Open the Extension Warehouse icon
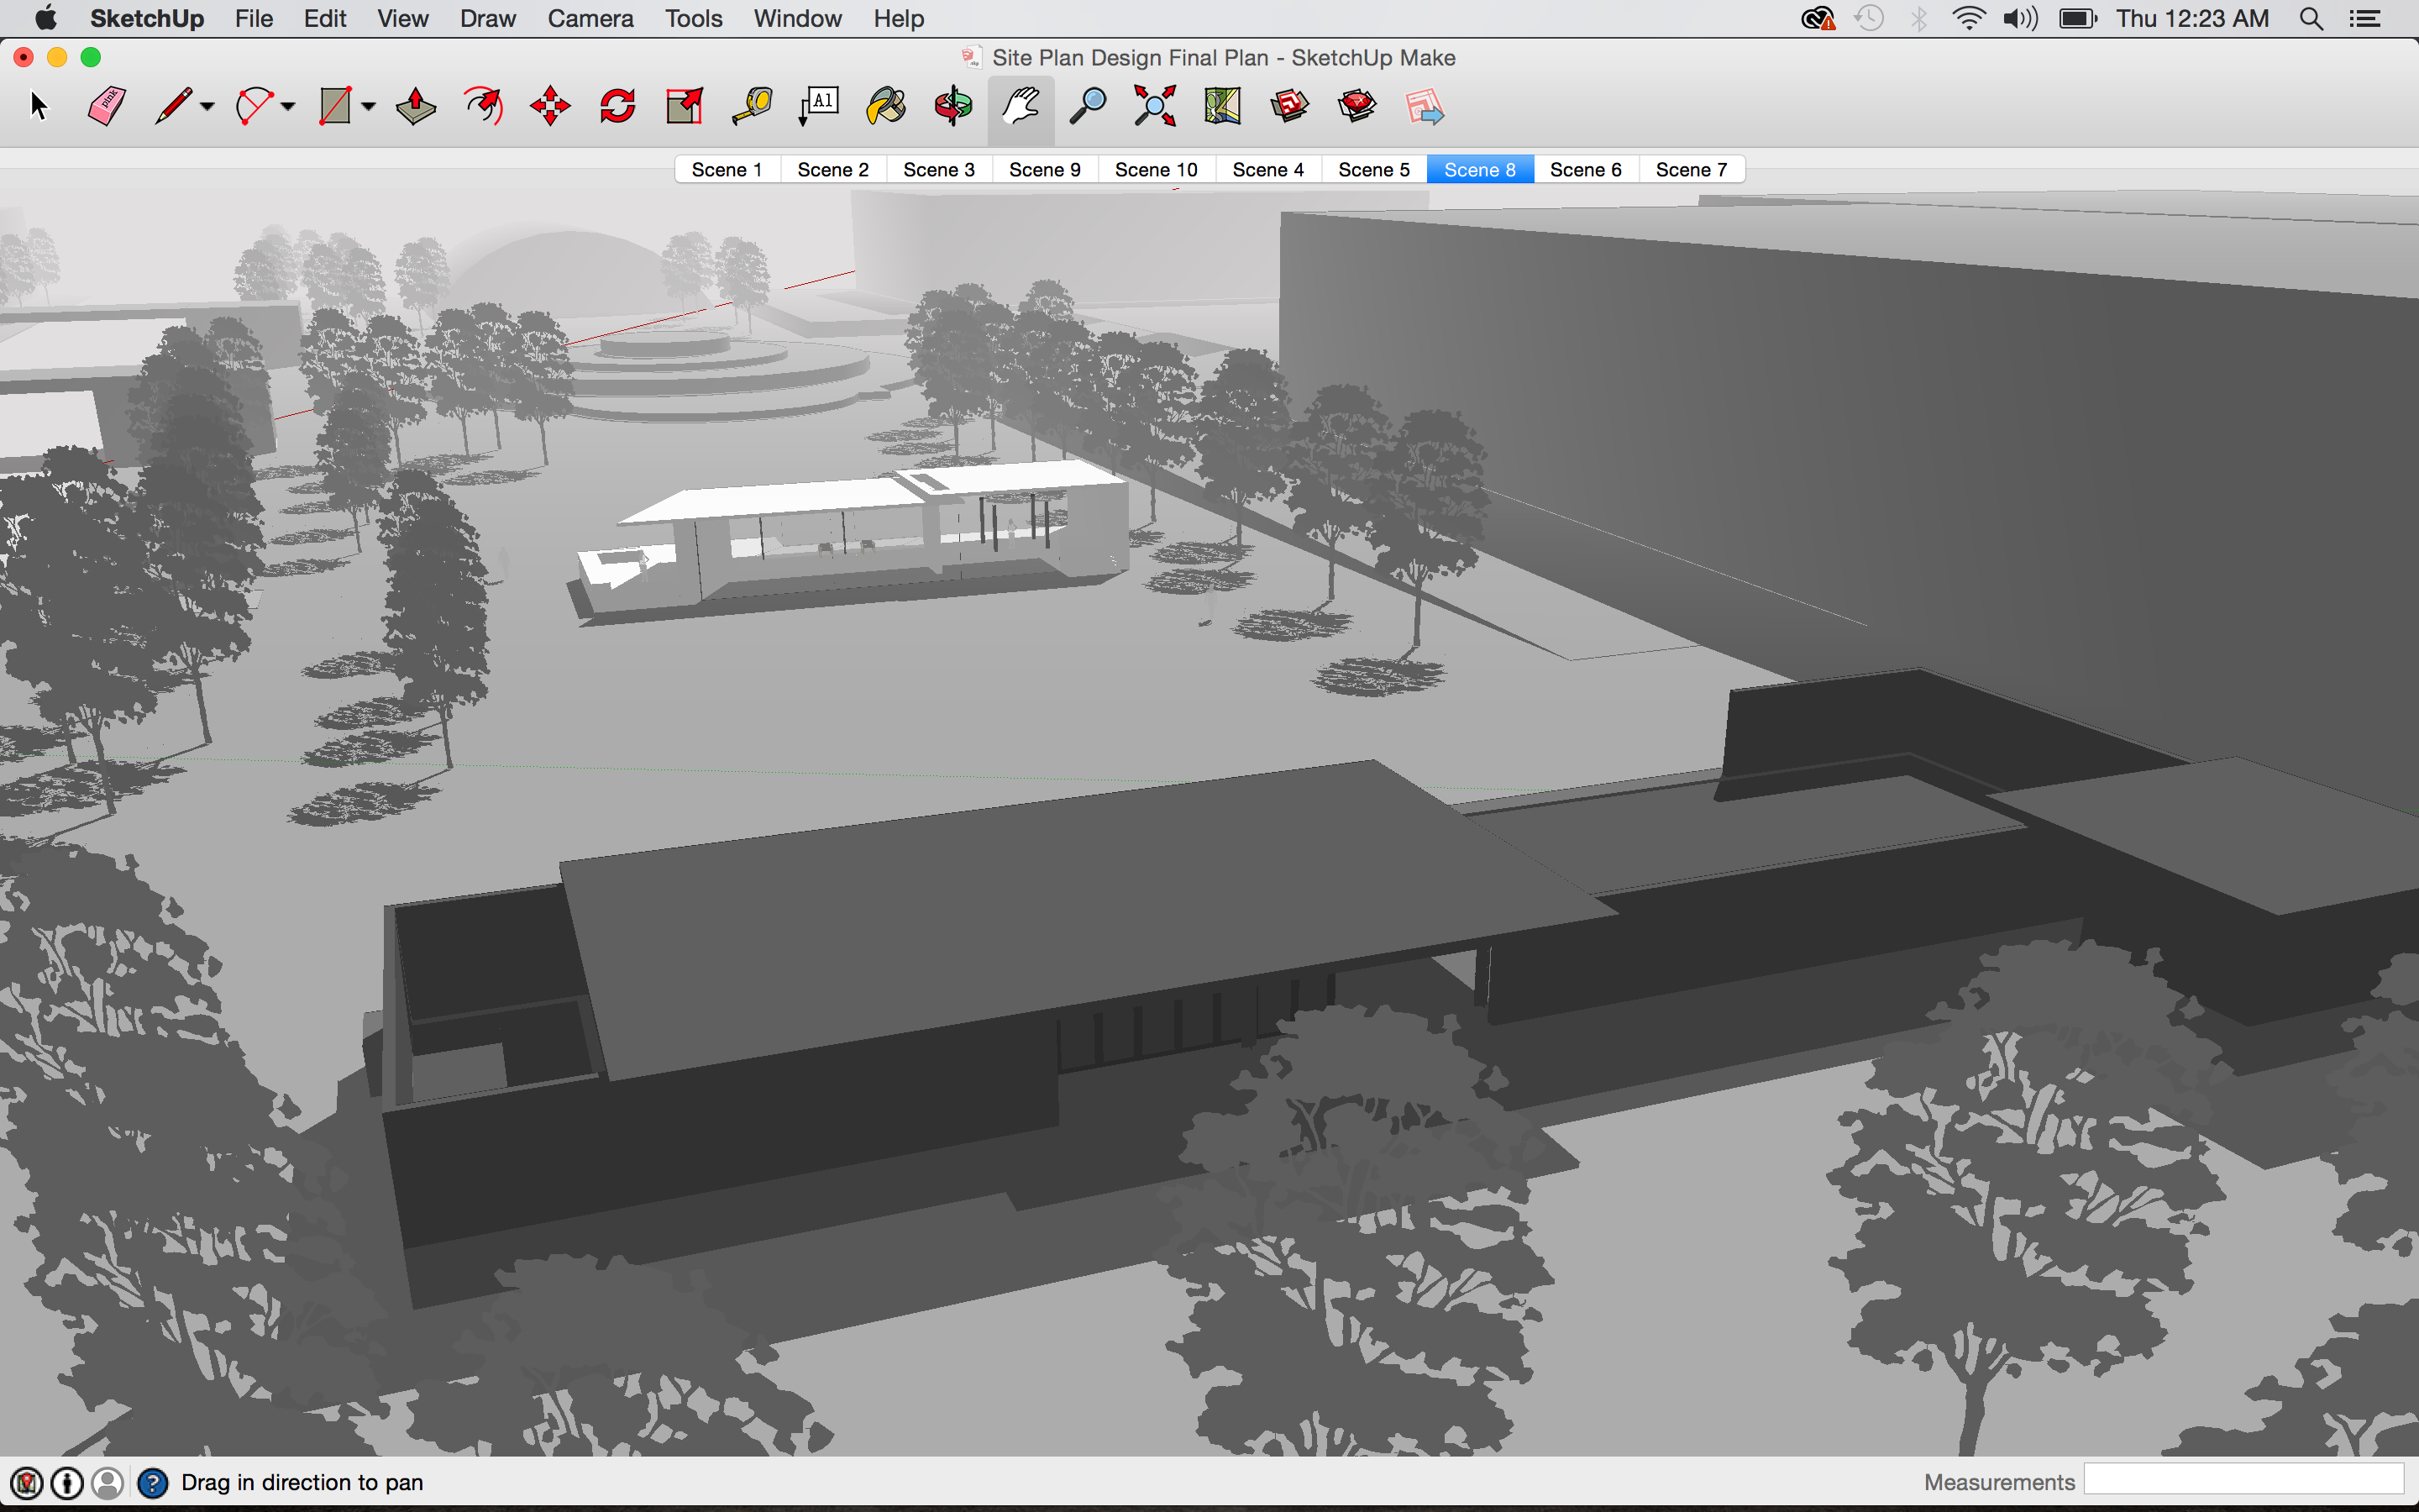 tap(1356, 106)
